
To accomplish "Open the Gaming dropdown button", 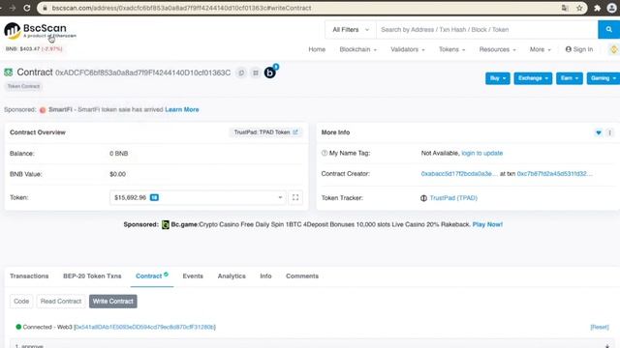I will pyautogui.click(x=603, y=78).
